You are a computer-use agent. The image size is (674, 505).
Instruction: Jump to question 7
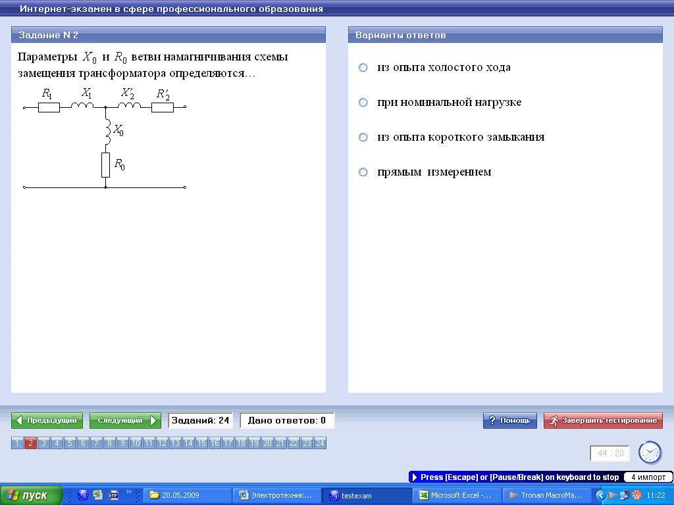coord(96,443)
